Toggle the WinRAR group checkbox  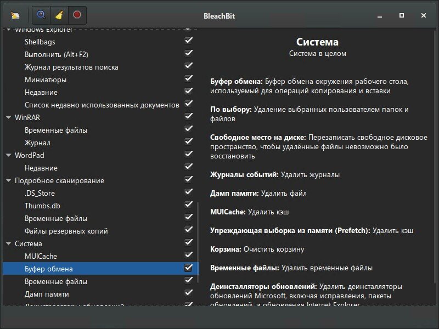tap(188, 116)
